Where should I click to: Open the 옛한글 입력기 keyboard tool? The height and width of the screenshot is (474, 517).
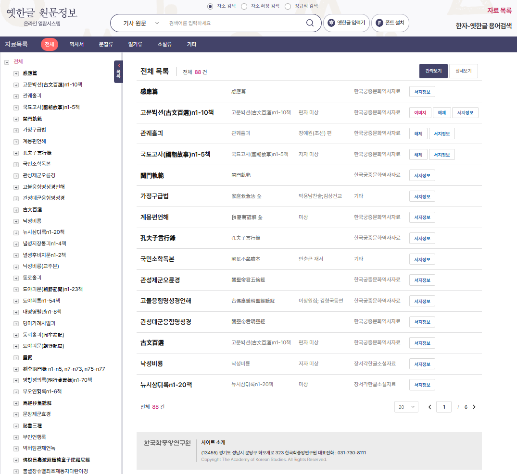pyautogui.click(x=346, y=23)
